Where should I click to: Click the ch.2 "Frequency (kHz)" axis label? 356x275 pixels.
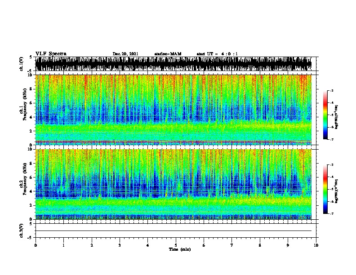pos(25,179)
